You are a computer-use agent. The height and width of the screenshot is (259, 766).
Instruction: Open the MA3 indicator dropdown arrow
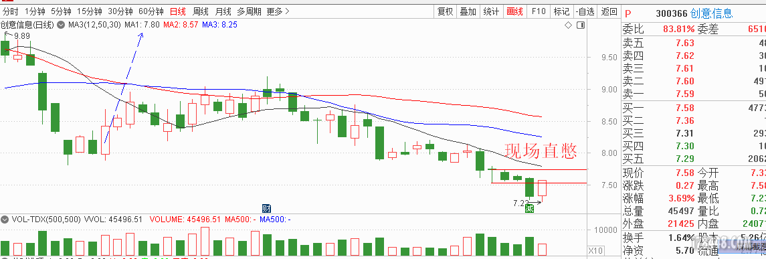tap(61, 25)
